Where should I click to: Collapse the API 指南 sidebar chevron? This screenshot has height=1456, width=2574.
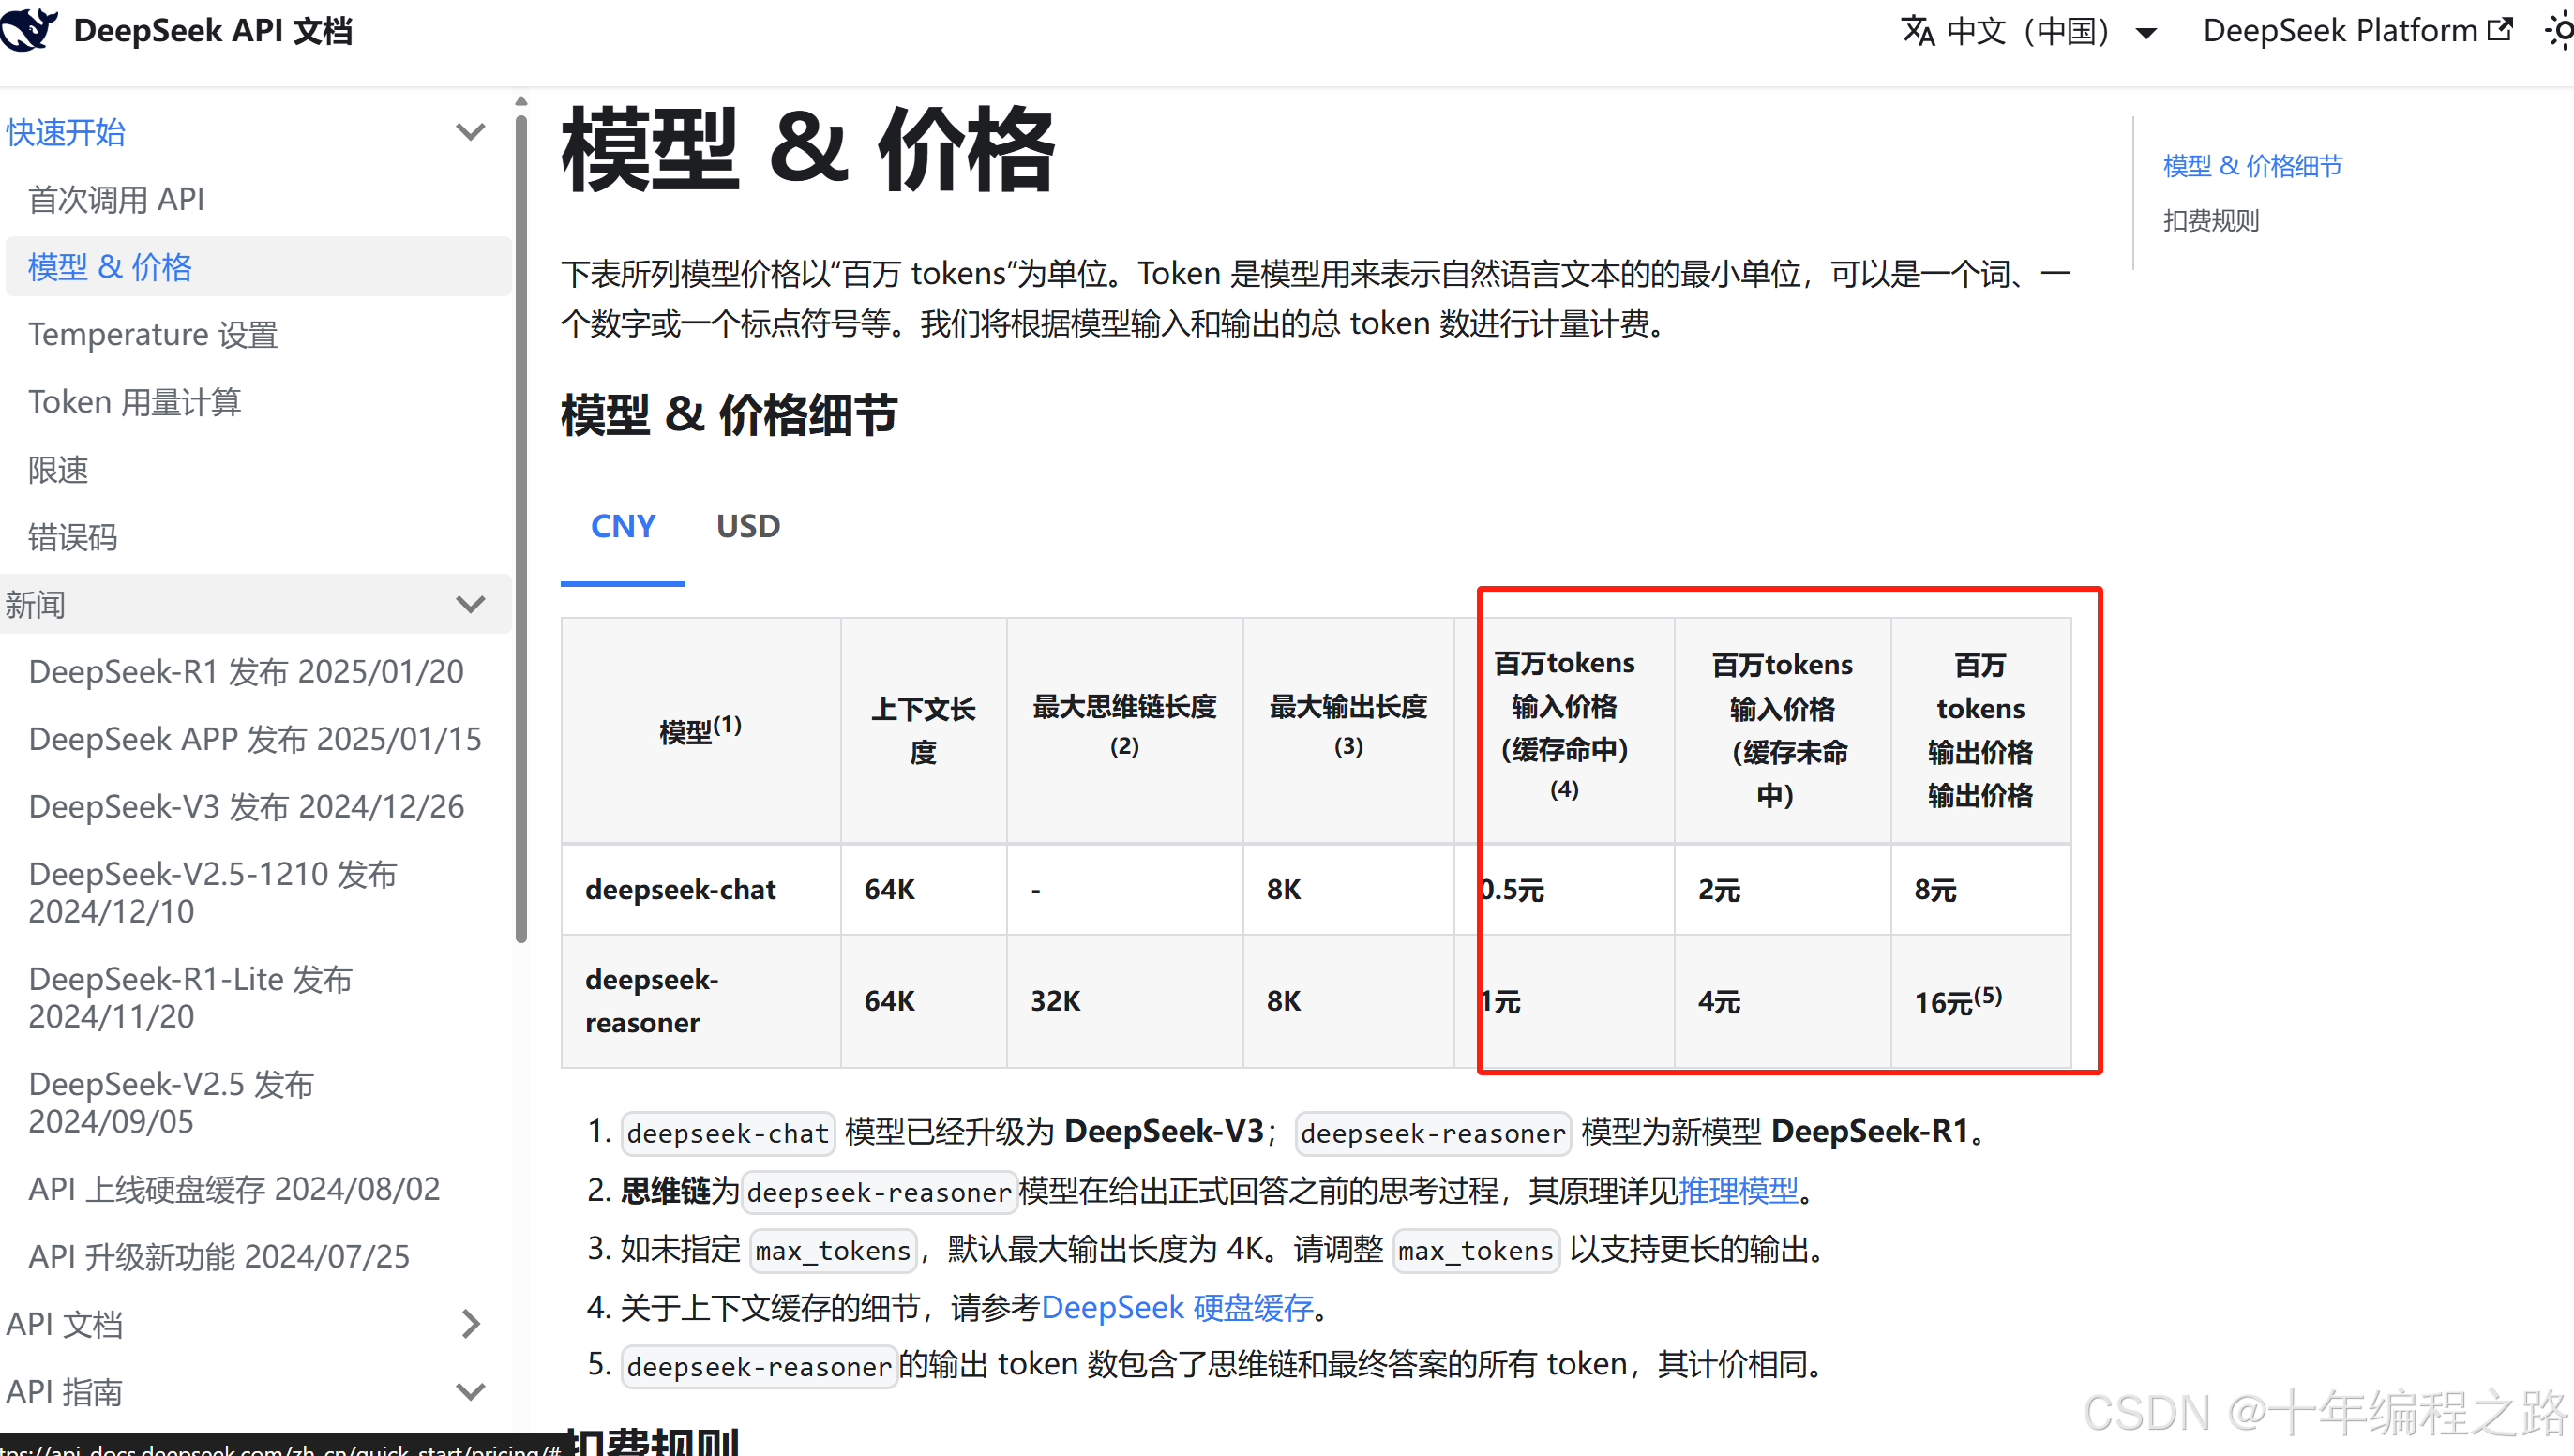470,1391
